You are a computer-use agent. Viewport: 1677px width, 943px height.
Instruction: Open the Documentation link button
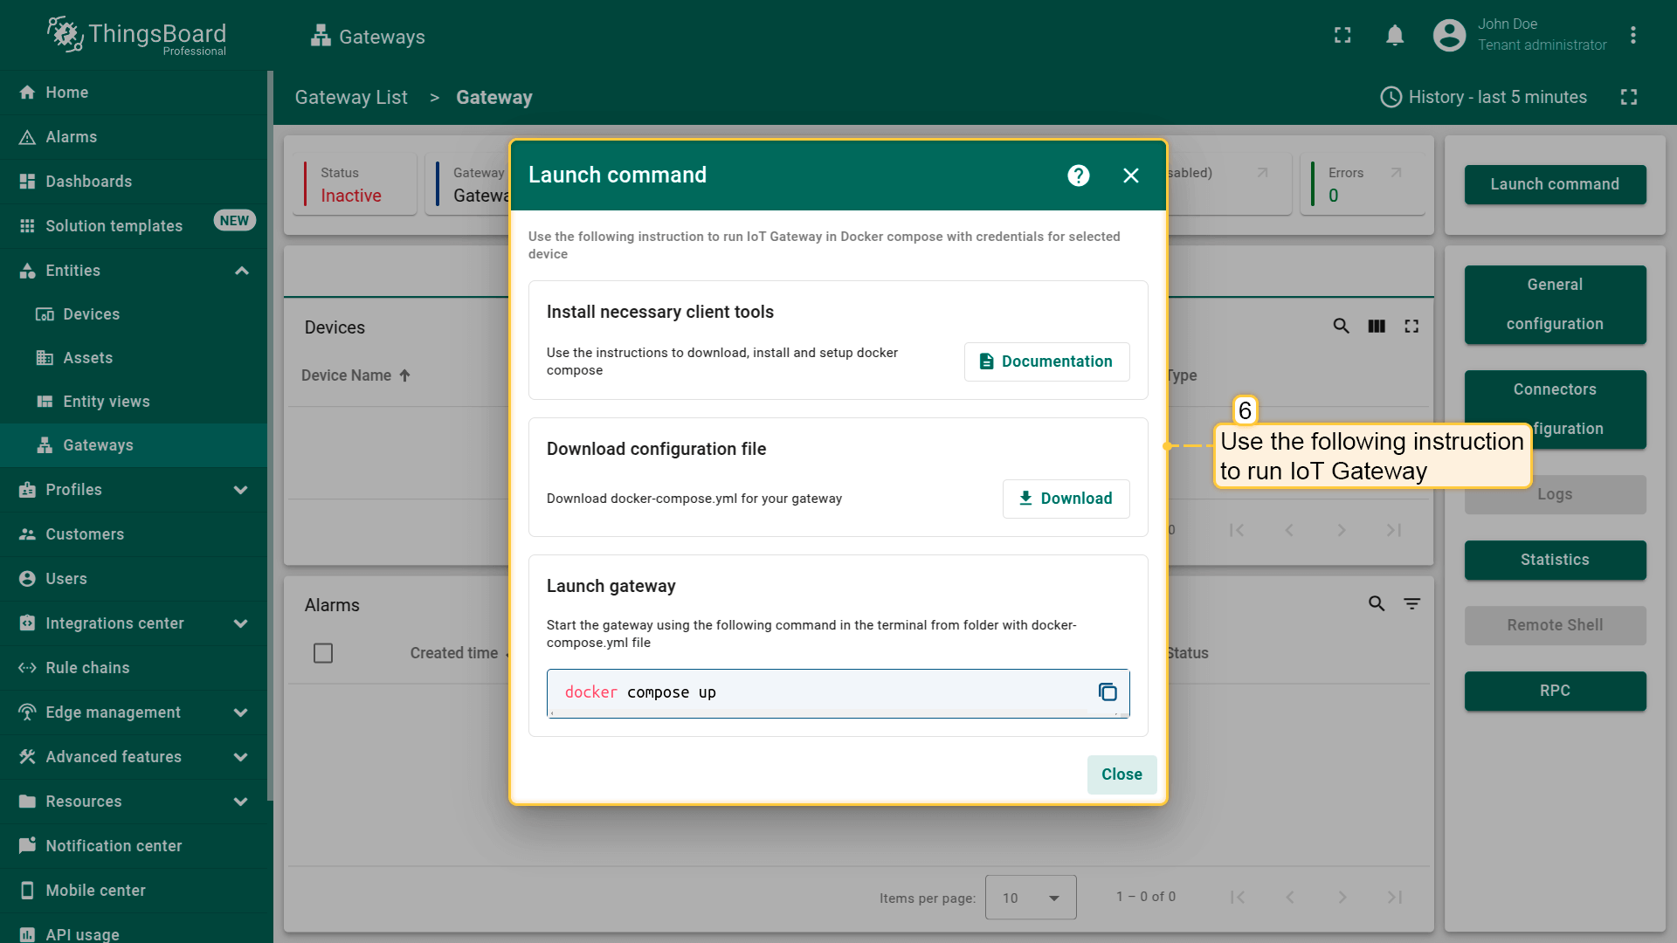1046,361
